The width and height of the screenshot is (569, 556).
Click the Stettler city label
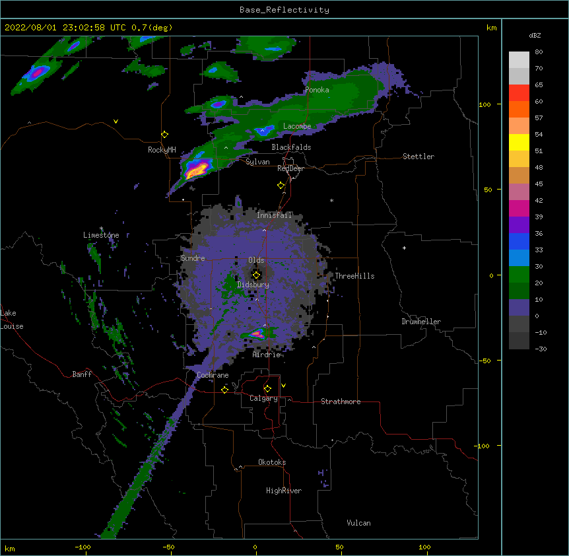point(418,156)
